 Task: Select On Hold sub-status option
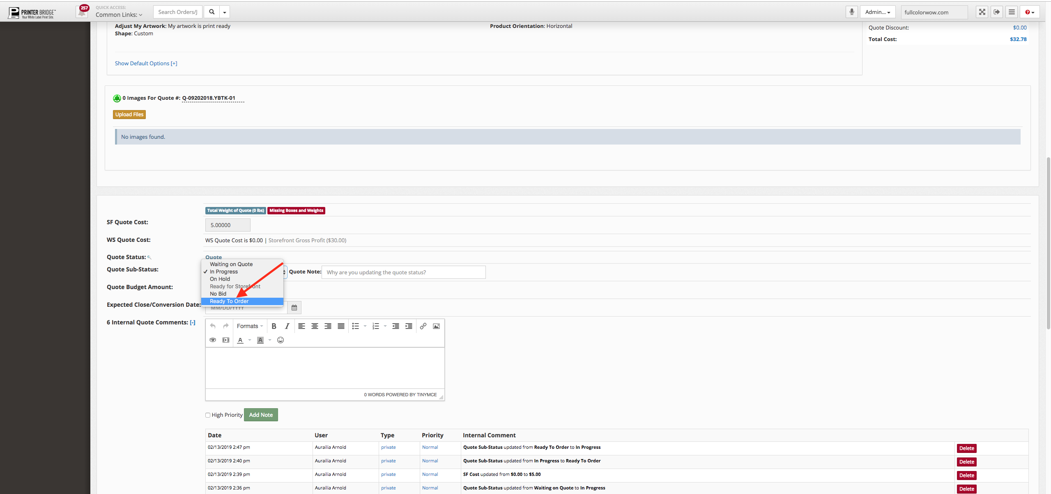(220, 279)
